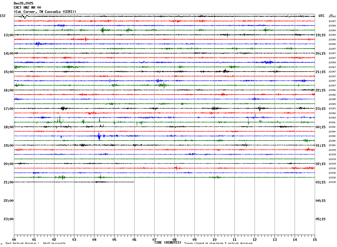Select the 21:00 CST row label

(x=8, y=182)
